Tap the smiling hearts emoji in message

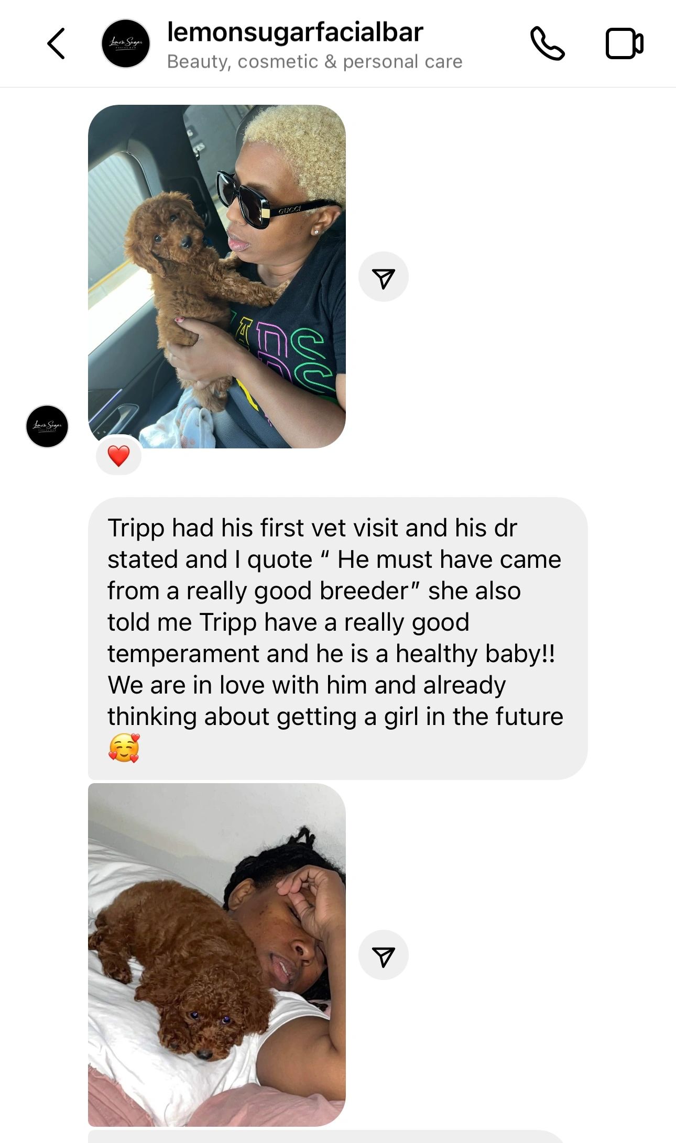(x=124, y=748)
